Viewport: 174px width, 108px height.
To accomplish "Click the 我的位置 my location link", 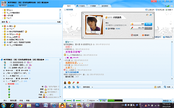I will [x=13, y=101].
